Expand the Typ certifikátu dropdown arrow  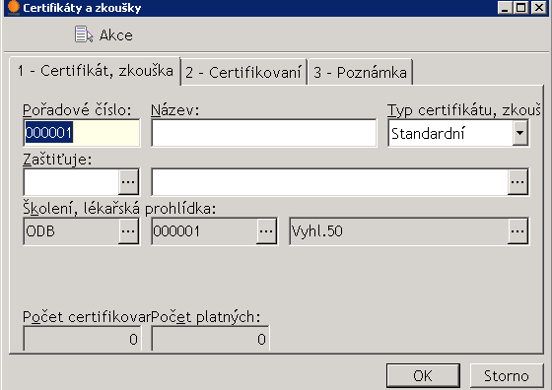point(519,133)
